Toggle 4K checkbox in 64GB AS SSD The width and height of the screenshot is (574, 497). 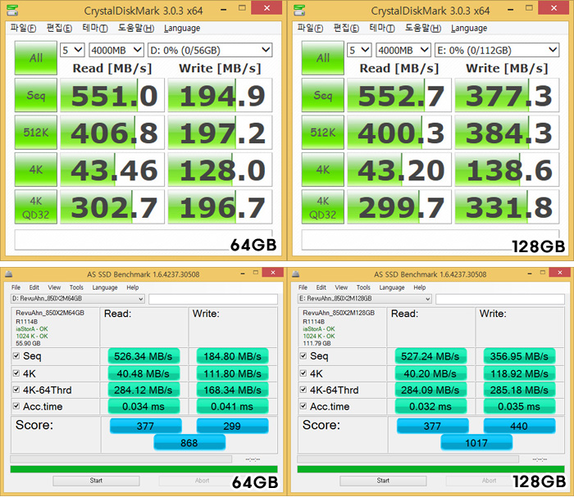pyautogui.click(x=16, y=373)
